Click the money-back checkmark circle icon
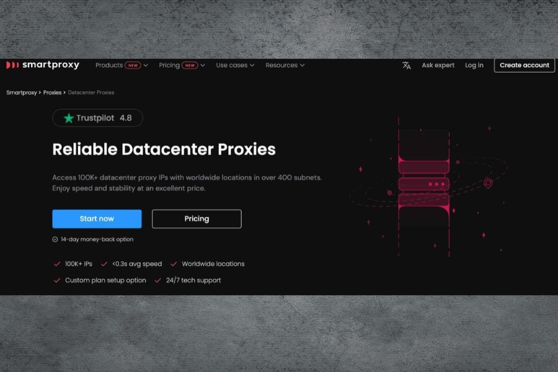The height and width of the screenshot is (372, 558). coord(55,239)
